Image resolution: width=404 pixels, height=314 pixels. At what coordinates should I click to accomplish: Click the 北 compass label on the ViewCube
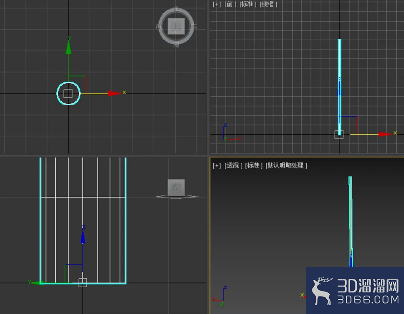pyautogui.click(x=176, y=9)
